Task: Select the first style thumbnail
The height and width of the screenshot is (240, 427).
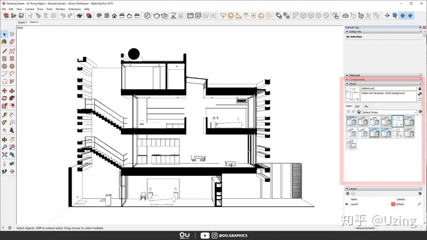Action: point(351,121)
